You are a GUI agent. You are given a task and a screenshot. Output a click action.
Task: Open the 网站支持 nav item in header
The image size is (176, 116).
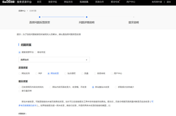(68, 2)
